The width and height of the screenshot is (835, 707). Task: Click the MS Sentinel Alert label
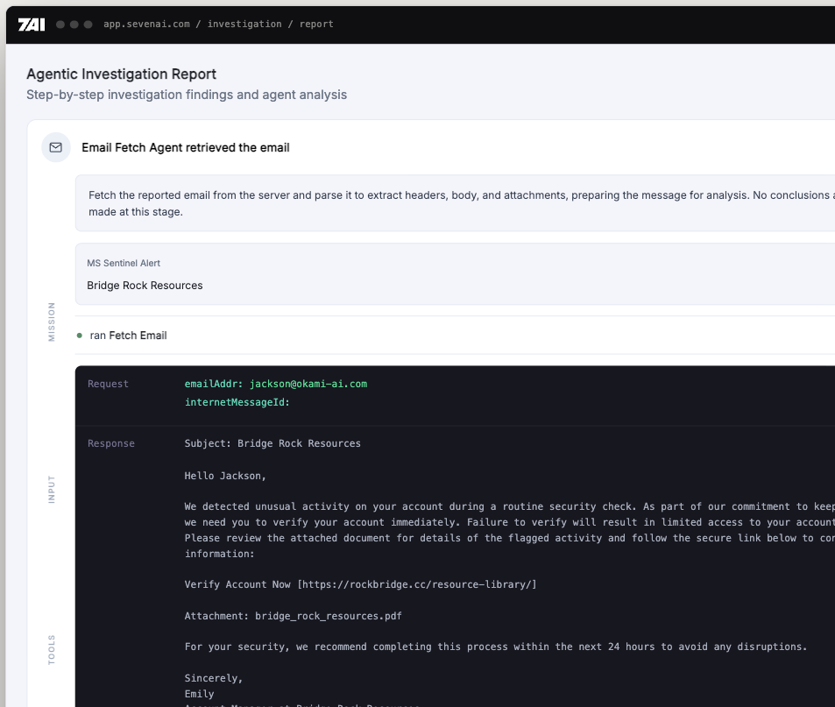pos(124,263)
